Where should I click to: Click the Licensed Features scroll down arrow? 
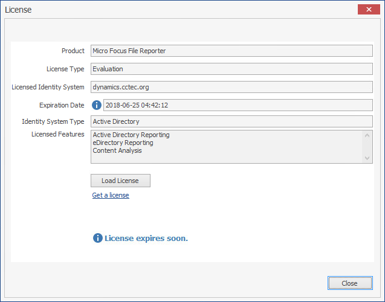(x=367, y=158)
